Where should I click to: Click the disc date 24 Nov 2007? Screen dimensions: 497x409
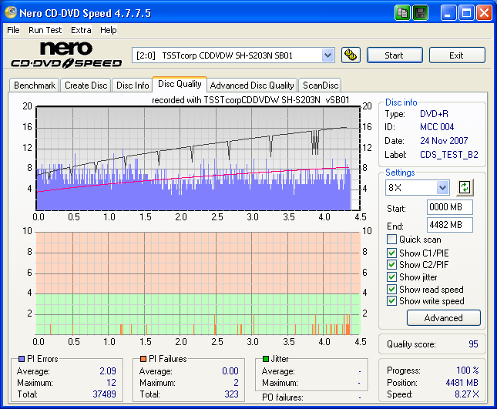coord(444,141)
